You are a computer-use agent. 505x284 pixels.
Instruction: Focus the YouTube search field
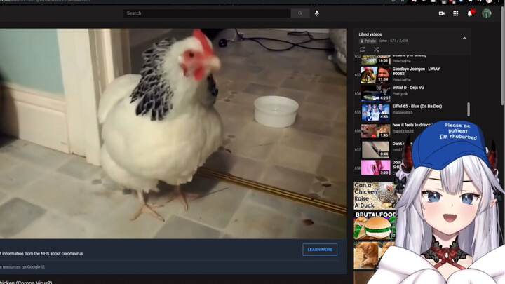207,13
